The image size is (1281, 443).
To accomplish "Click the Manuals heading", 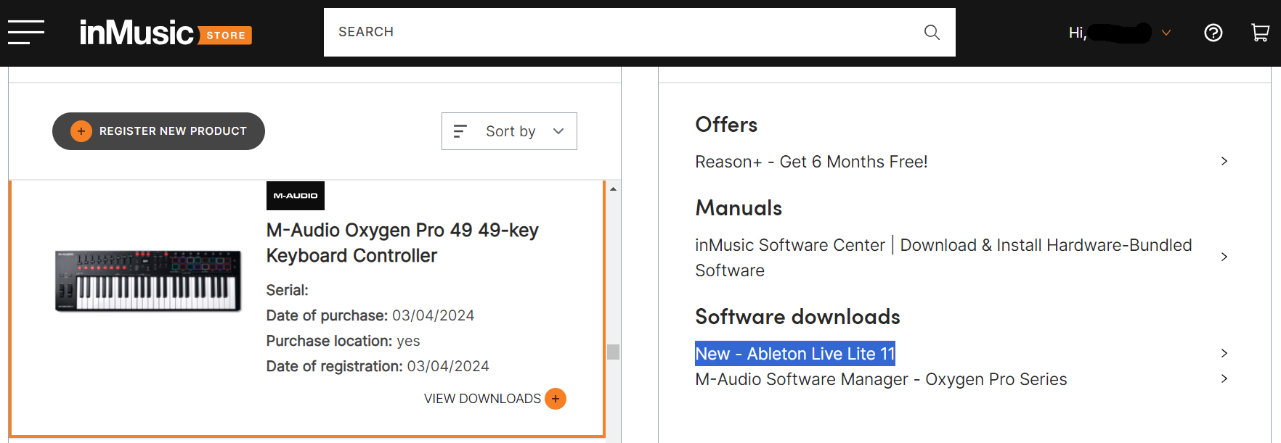I will (739, 208).
